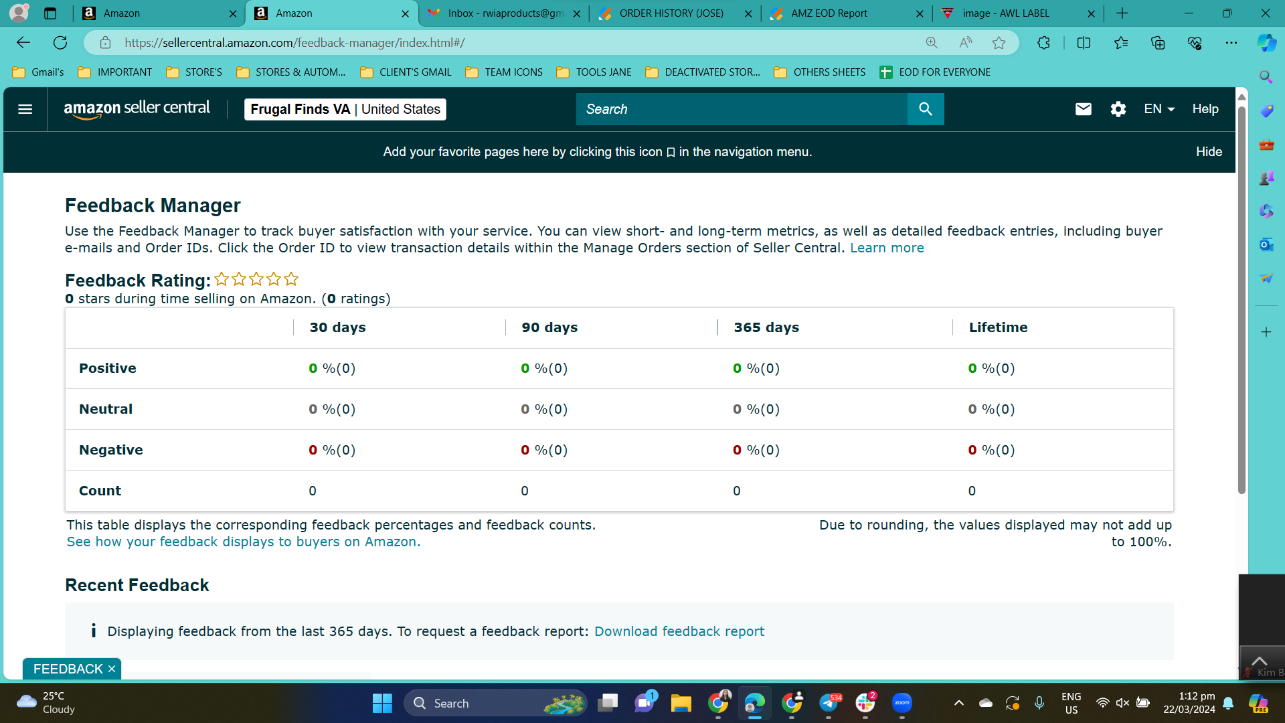
Task: Open the TOOLS JANE bookmarks folder
Action: click(594, 72)
